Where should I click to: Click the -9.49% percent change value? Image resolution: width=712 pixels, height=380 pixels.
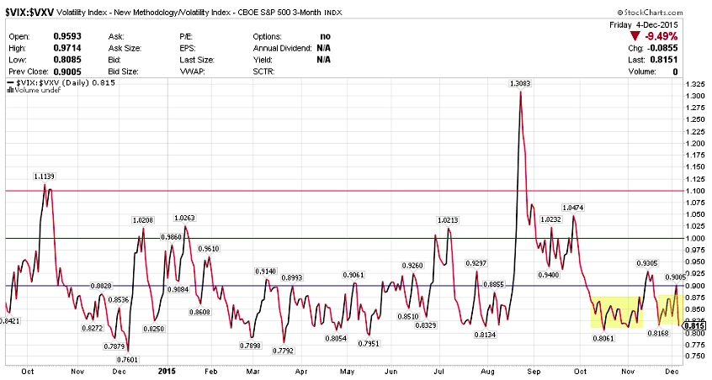662,36
